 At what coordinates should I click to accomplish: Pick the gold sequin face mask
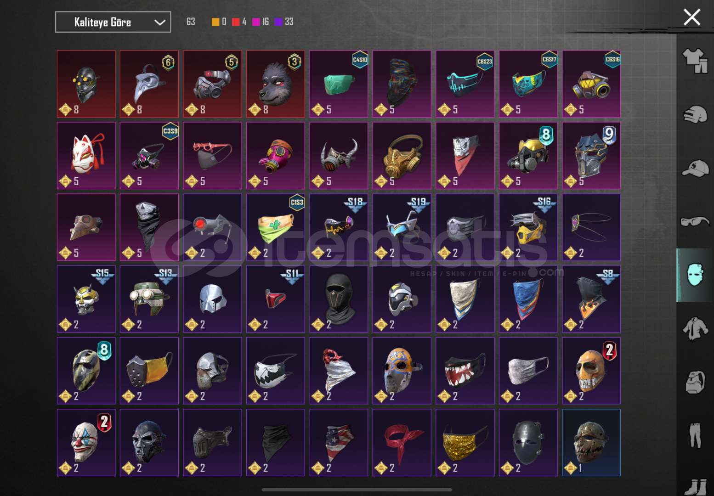(465, 443)
